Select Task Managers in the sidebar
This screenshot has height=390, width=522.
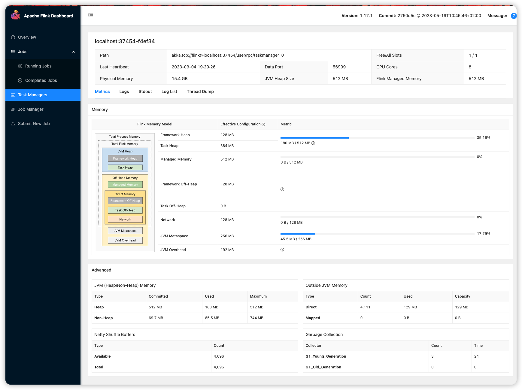click(x=32, y=95)
